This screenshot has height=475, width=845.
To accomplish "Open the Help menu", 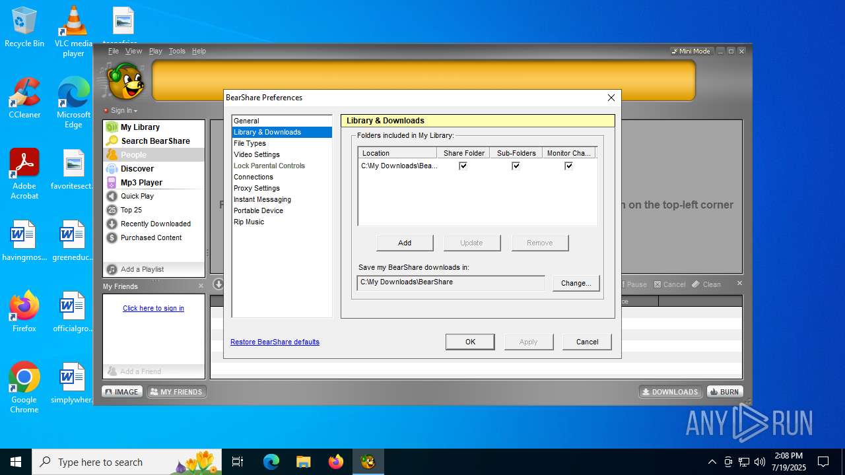I will click(199, 51).
